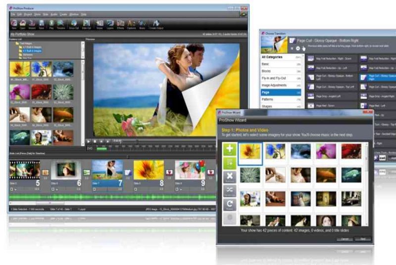Click the Create Output toolbar icon
This screenshot has height=265, width=396.
click(156, 24)
